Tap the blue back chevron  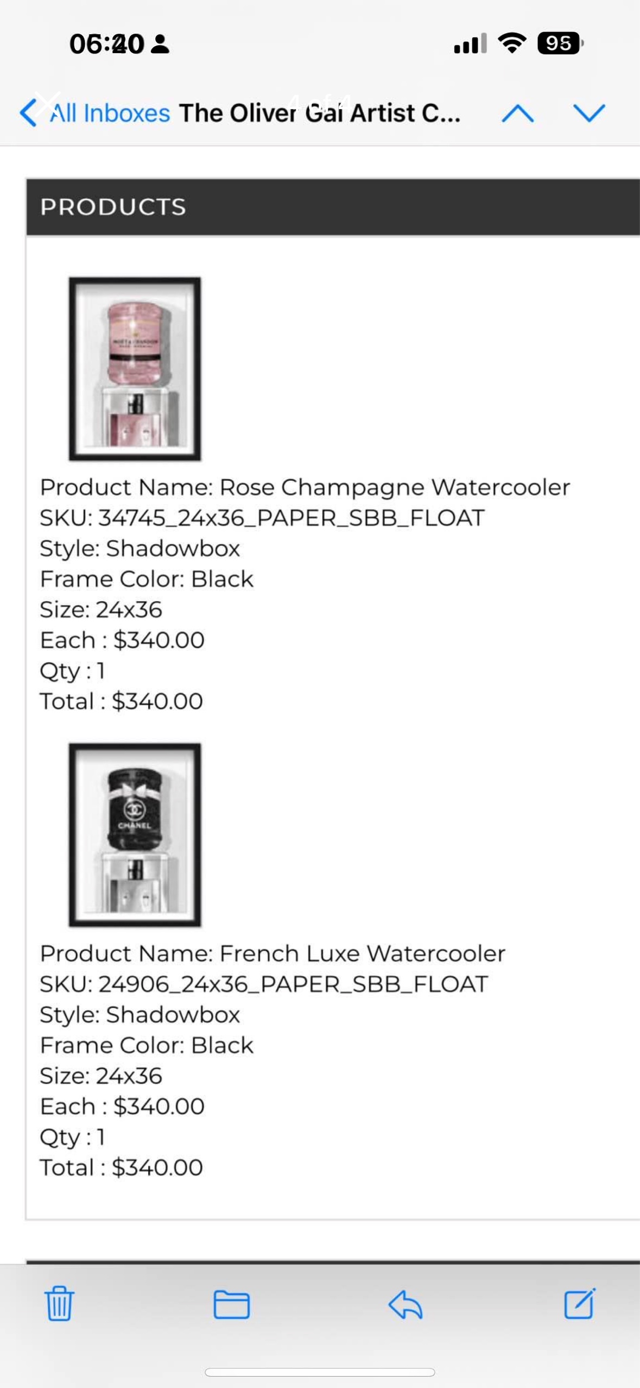tap(28, 113)
